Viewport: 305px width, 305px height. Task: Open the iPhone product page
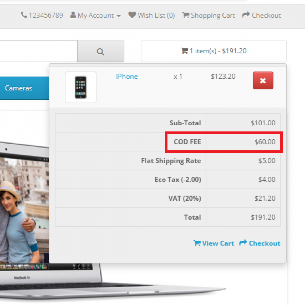(x=127, y=77)
